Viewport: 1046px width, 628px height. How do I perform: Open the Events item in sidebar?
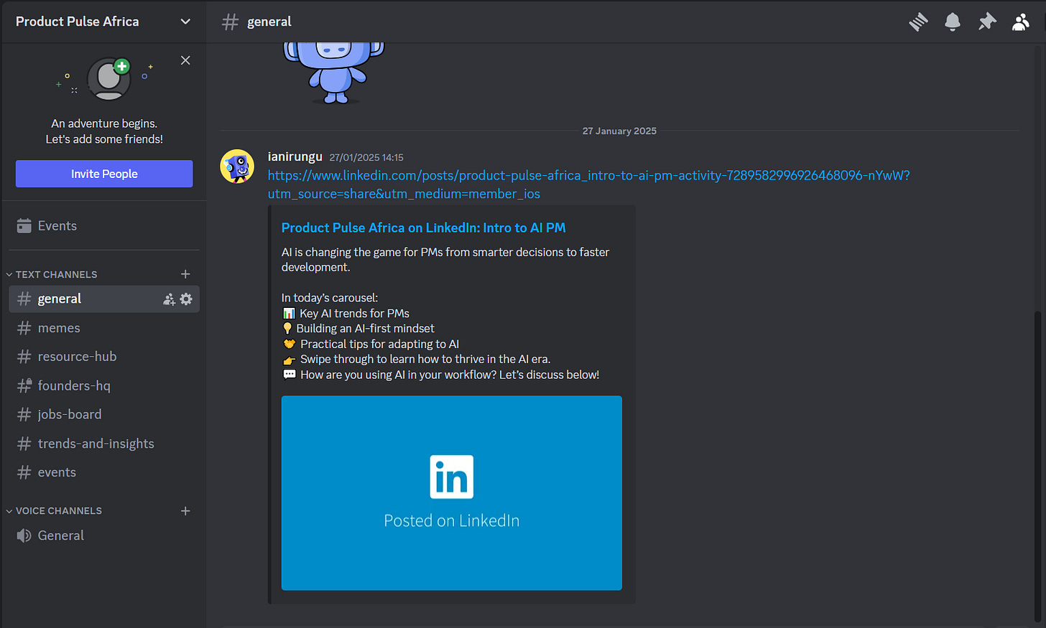104,226
